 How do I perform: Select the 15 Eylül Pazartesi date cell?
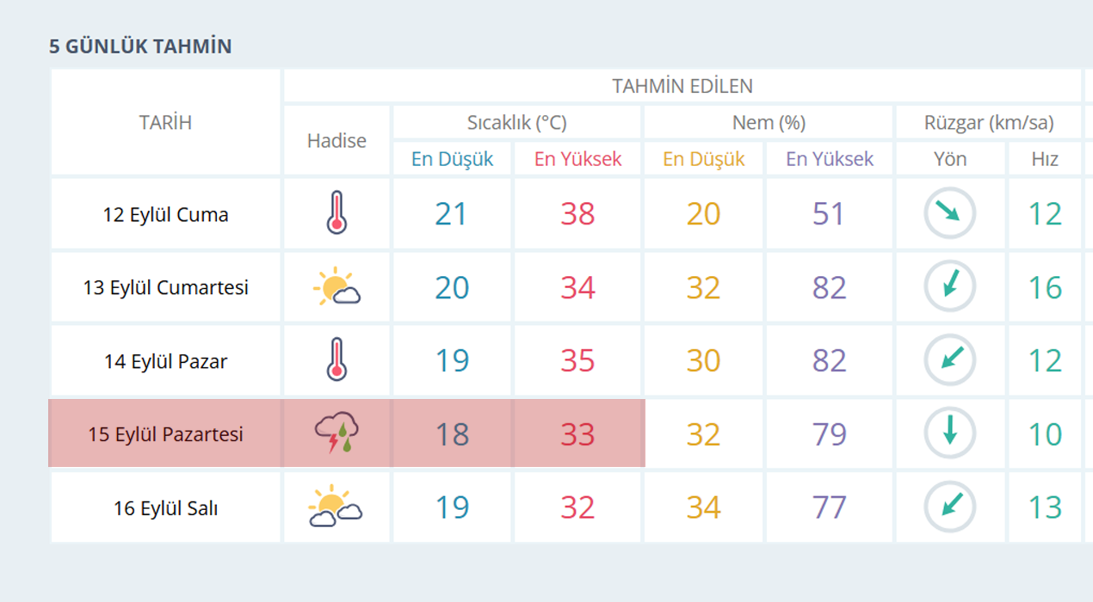pos(165,434)
